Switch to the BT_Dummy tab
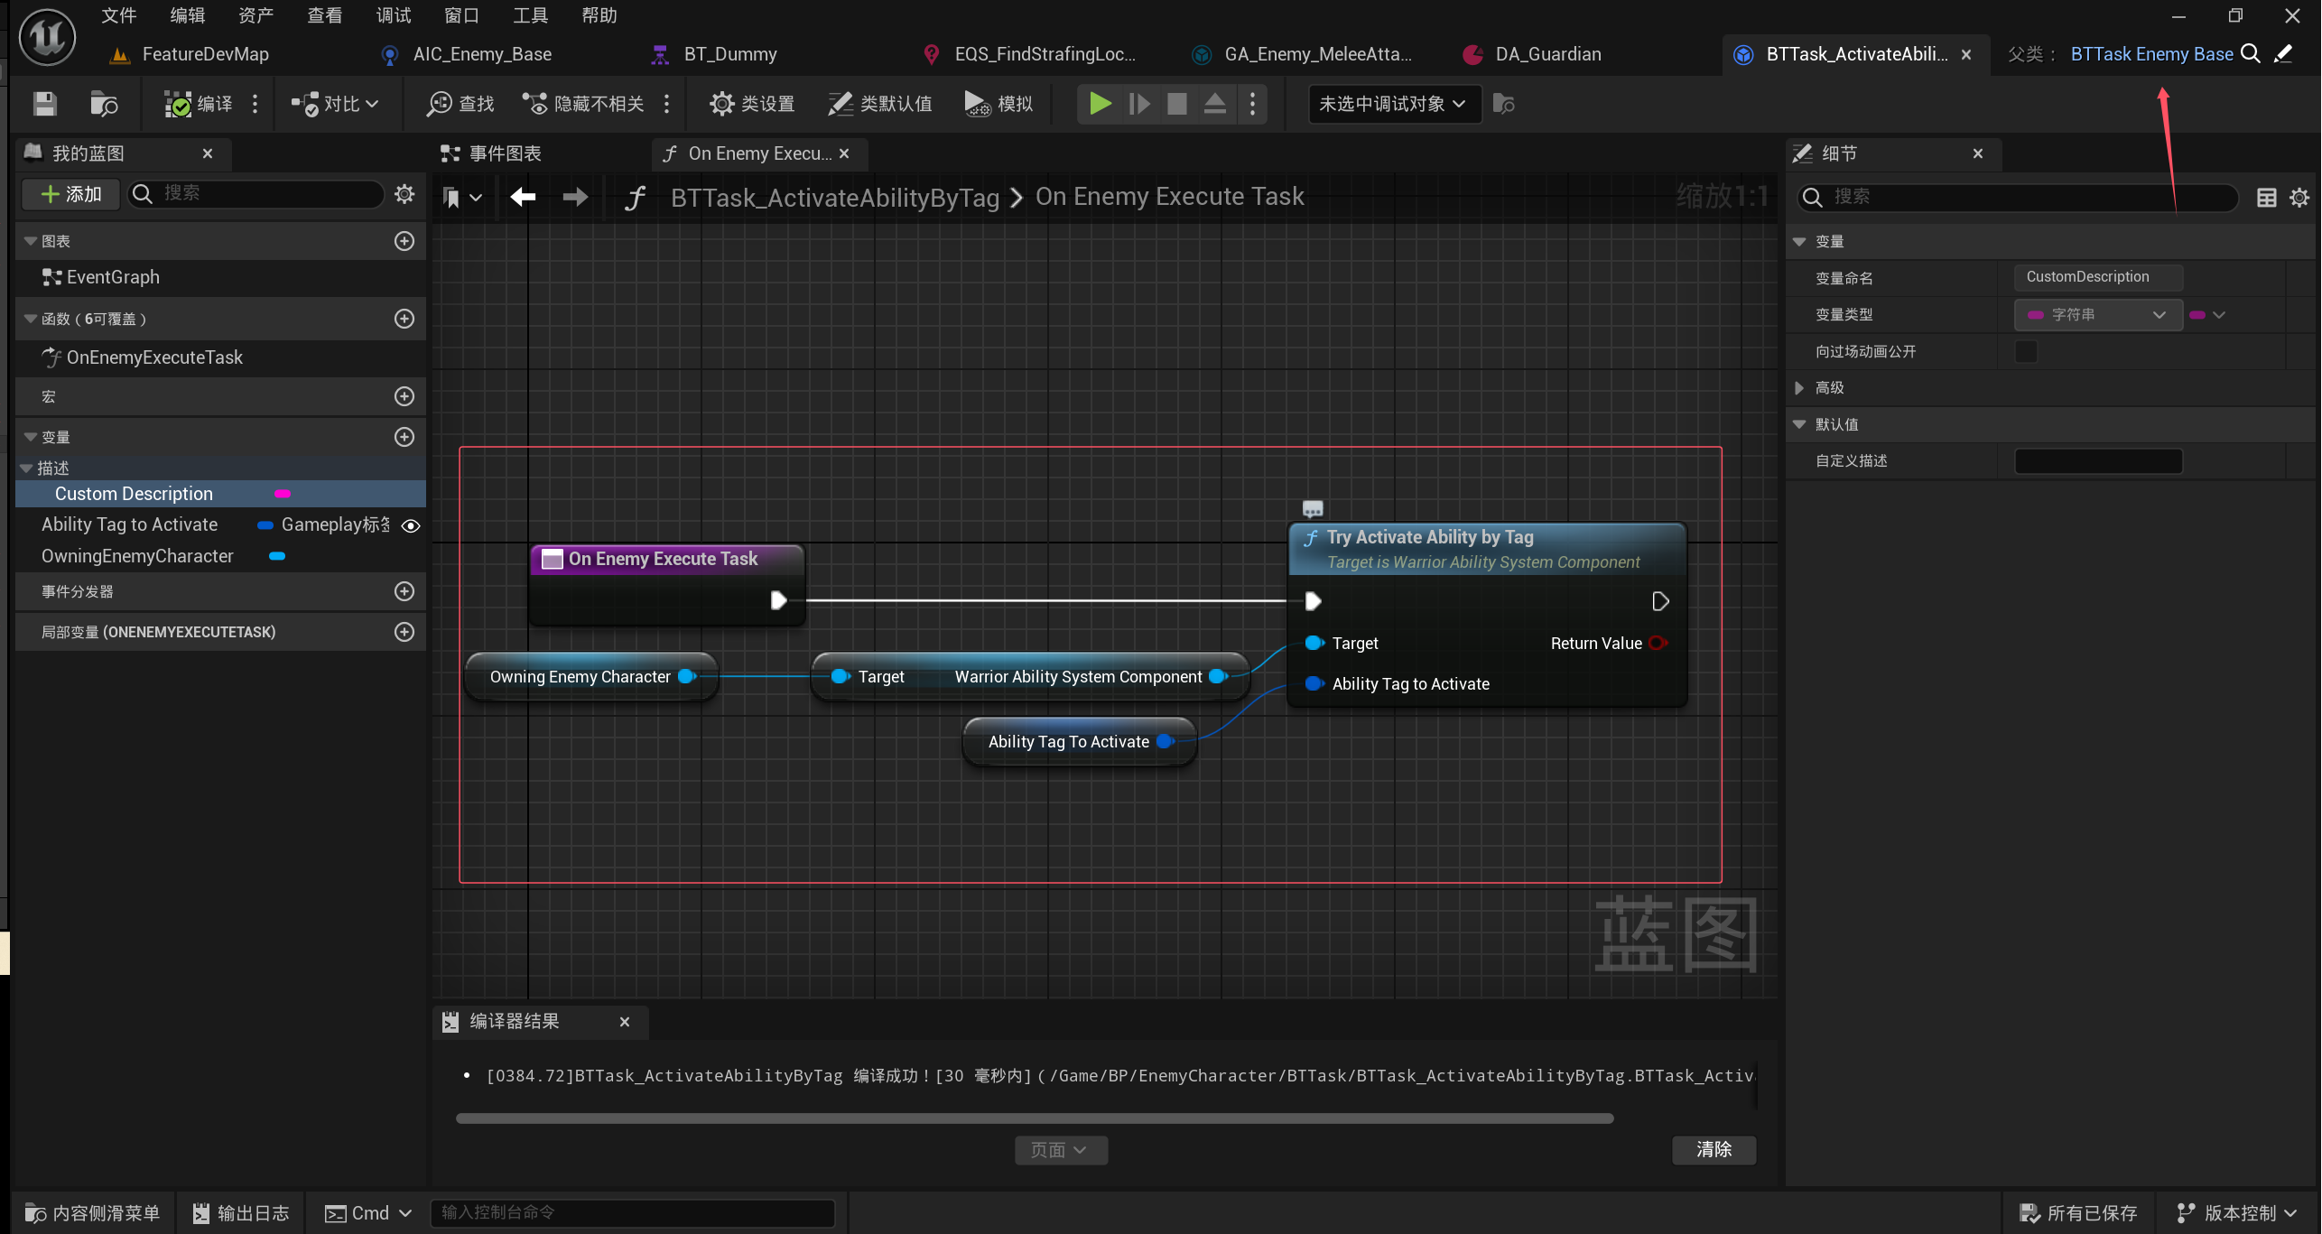Screen dimensions: 2322x1234 [x=729, y=54]
